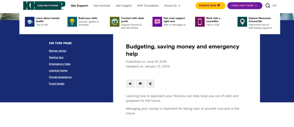The width and height of the screenshot is (294, 127).
Task: Jump to the Money terms section
Action: pyautogui.click(x=57, y=51)
